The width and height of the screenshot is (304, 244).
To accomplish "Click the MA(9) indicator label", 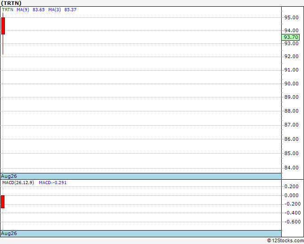I will pyautogui.click(x=23, y=10).
